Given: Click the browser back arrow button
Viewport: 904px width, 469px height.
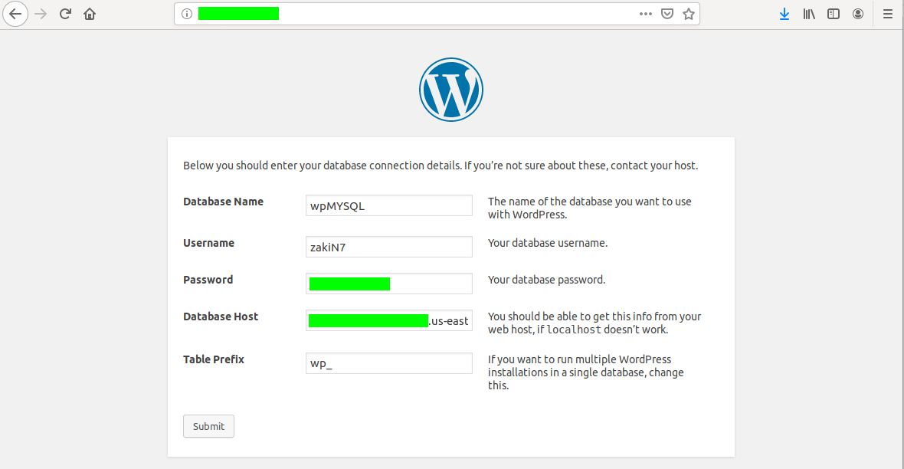Looking at the screenshot, I should pyautogui.click(x=15, y=14).
